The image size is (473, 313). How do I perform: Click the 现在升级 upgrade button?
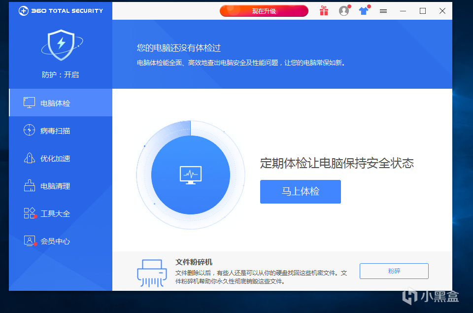click(x=264, y=11)
